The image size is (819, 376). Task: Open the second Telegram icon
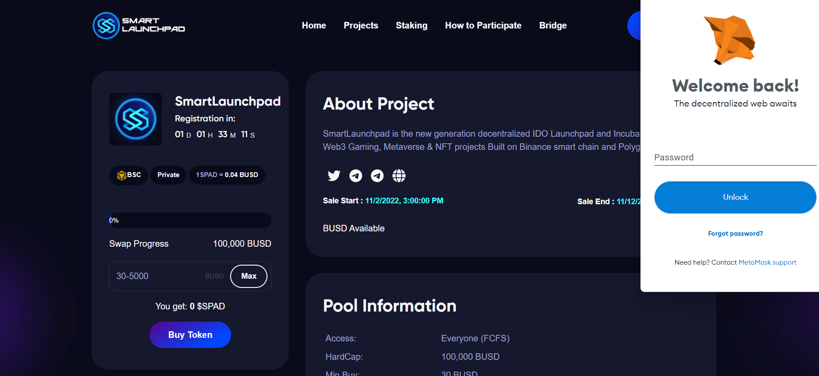[x=377, y=176]
